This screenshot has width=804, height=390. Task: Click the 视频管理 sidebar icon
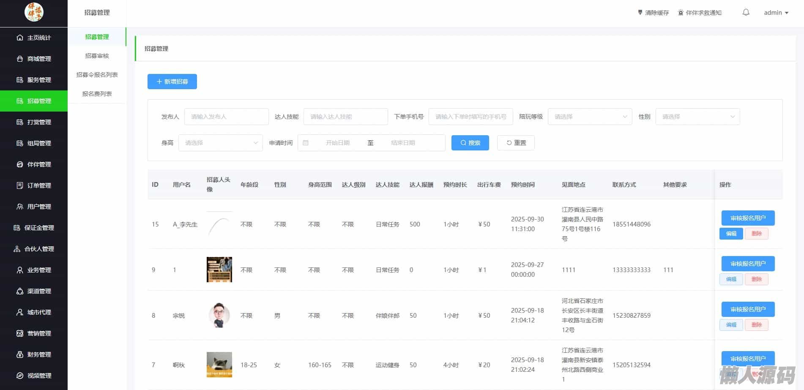(20, 376)
